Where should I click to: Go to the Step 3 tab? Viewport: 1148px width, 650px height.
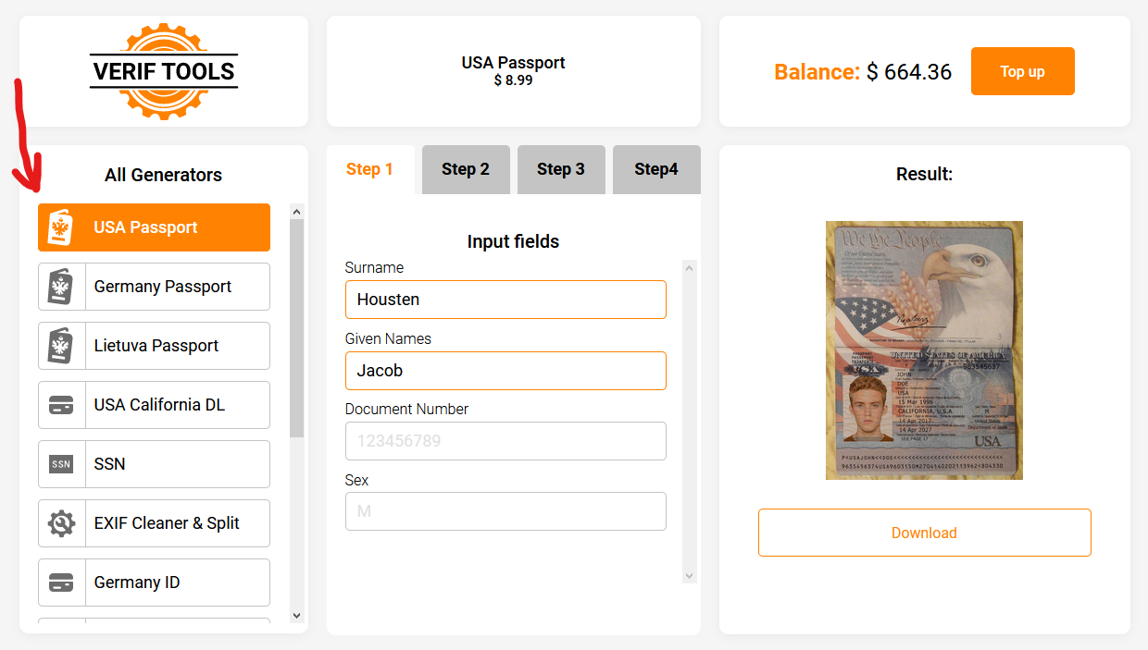pyautogui.click(x=561, y=169)
